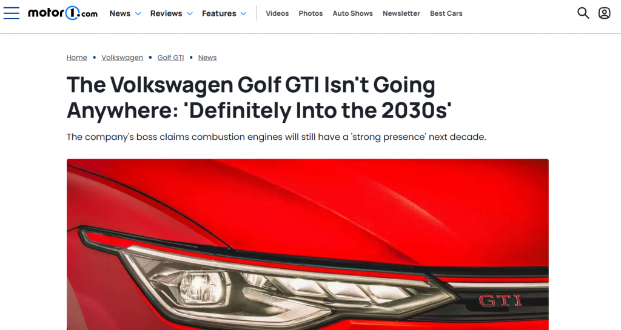Go to the Photos page
Viewport: 621px width, 330px height.
click(310, 13)
